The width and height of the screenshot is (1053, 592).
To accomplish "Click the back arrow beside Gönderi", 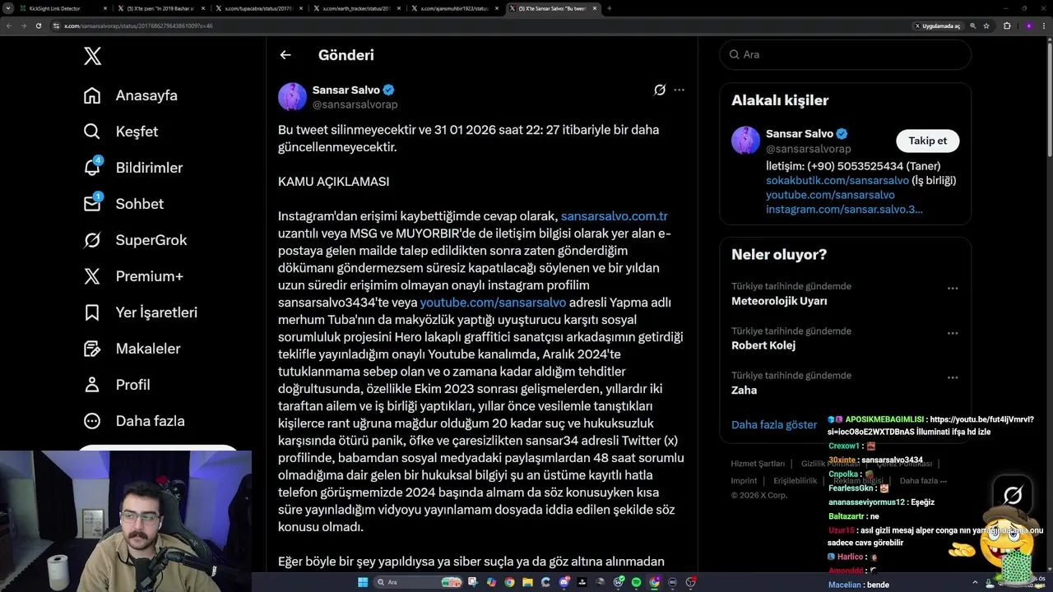I will click(285, 55).
